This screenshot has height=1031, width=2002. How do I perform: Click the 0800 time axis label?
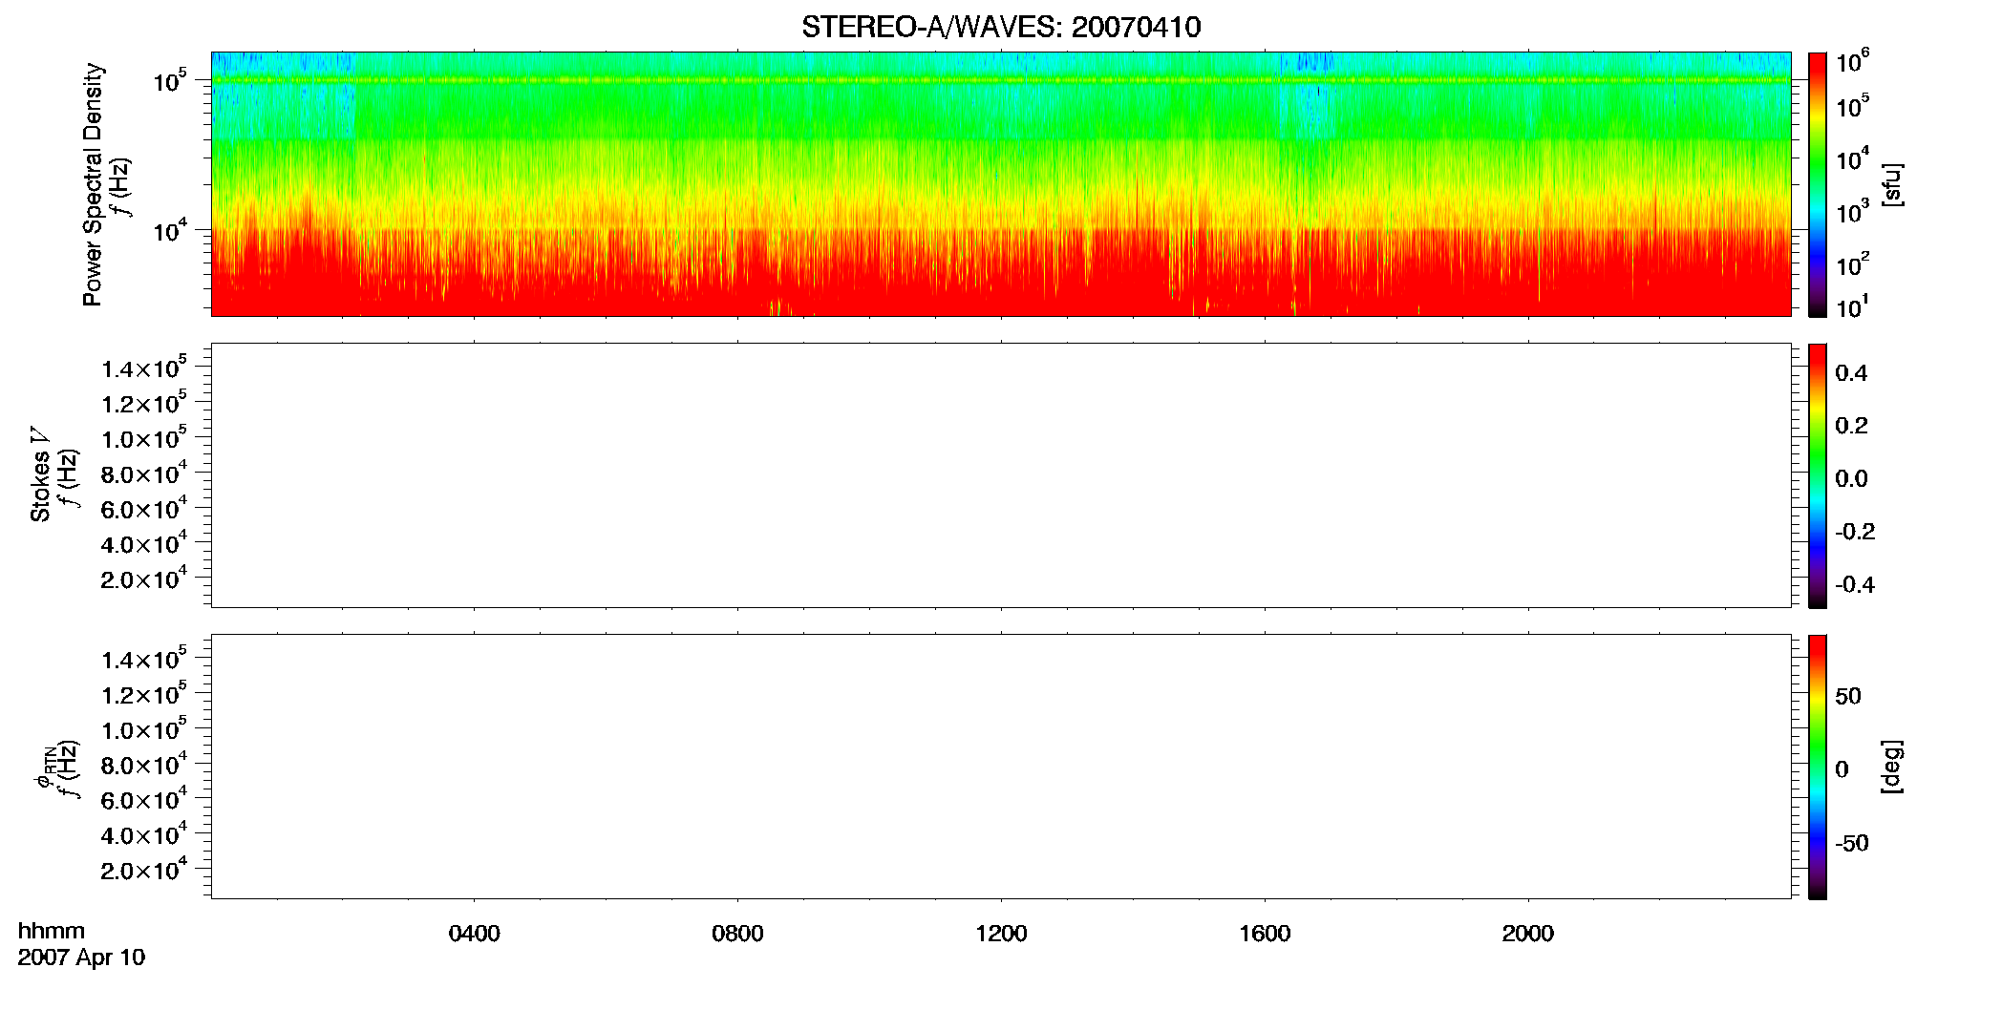[737, 934]
